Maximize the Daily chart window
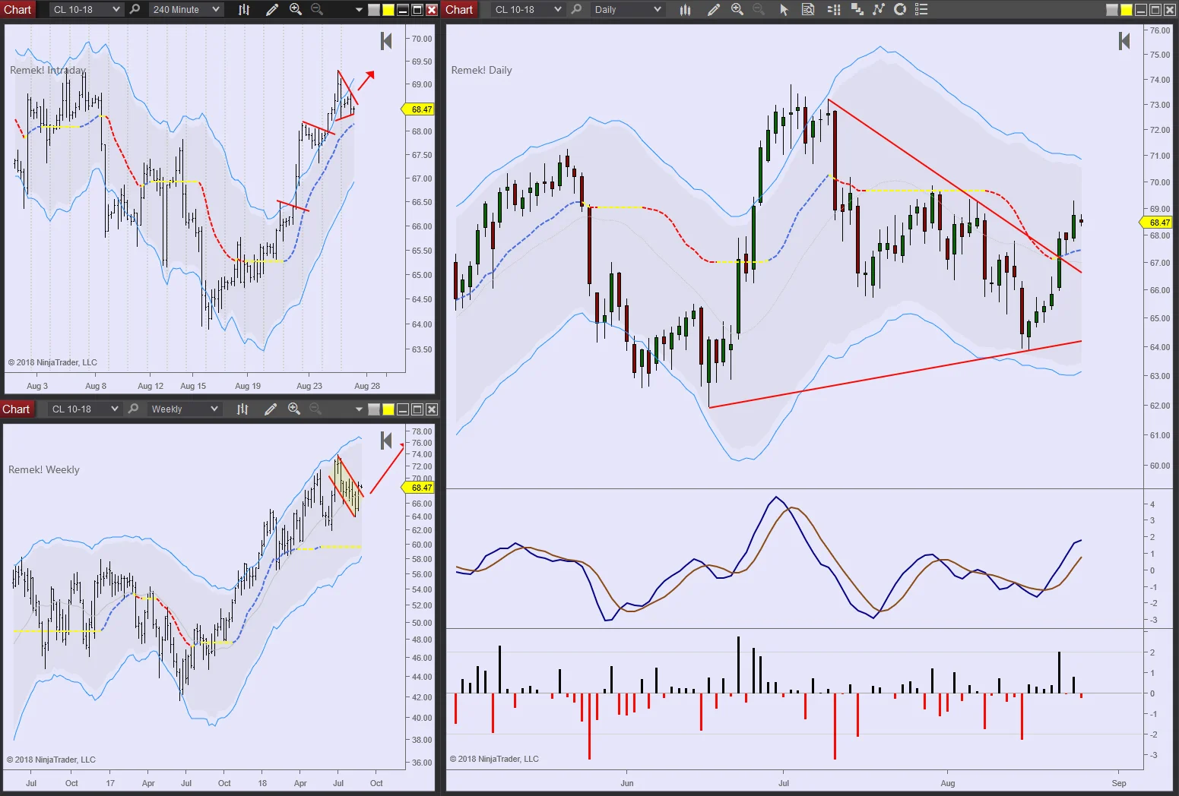This screenshot has height=796, width=1179. [1155, 10]
